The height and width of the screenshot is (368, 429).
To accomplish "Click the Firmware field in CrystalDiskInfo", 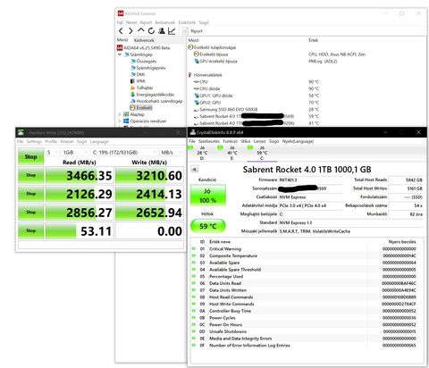I will (311, 180).
